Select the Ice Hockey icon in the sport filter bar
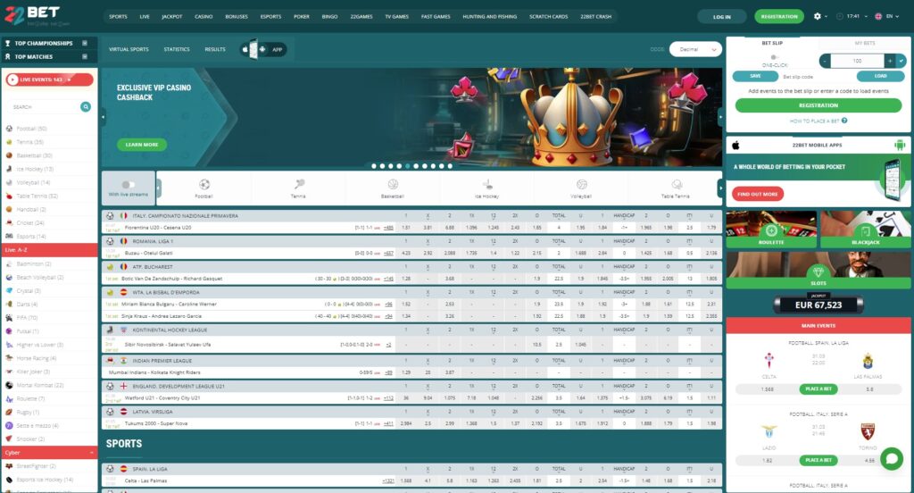This screenshot has height=493, width=914. point(487,184)
